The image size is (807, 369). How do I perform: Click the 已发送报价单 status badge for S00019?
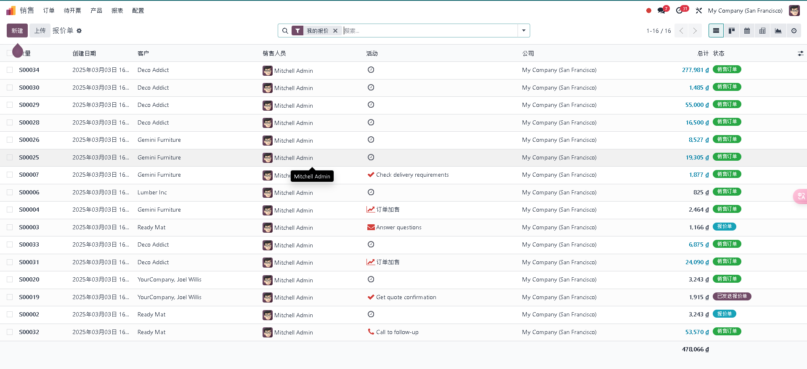[x=732, y=297]
